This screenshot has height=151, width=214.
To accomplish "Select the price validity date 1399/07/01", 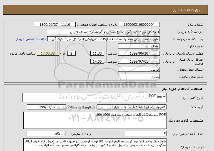I will (139, 61).
